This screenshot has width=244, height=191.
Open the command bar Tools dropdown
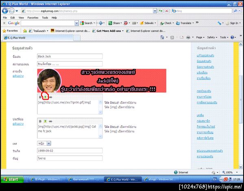point(224,37)
